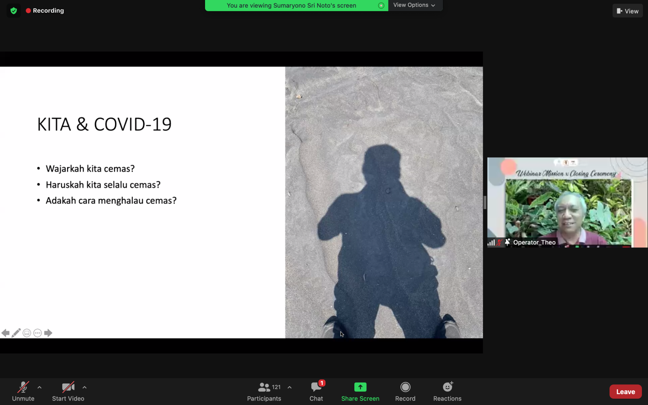Start Video camera toggle
The image size is (648, 405).
point(68,391)
